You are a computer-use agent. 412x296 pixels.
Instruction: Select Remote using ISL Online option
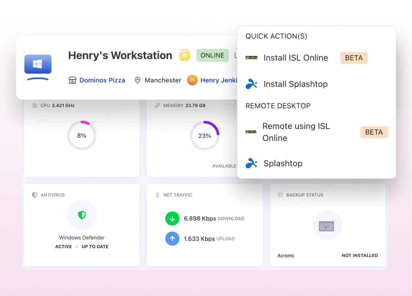point(296,132)
